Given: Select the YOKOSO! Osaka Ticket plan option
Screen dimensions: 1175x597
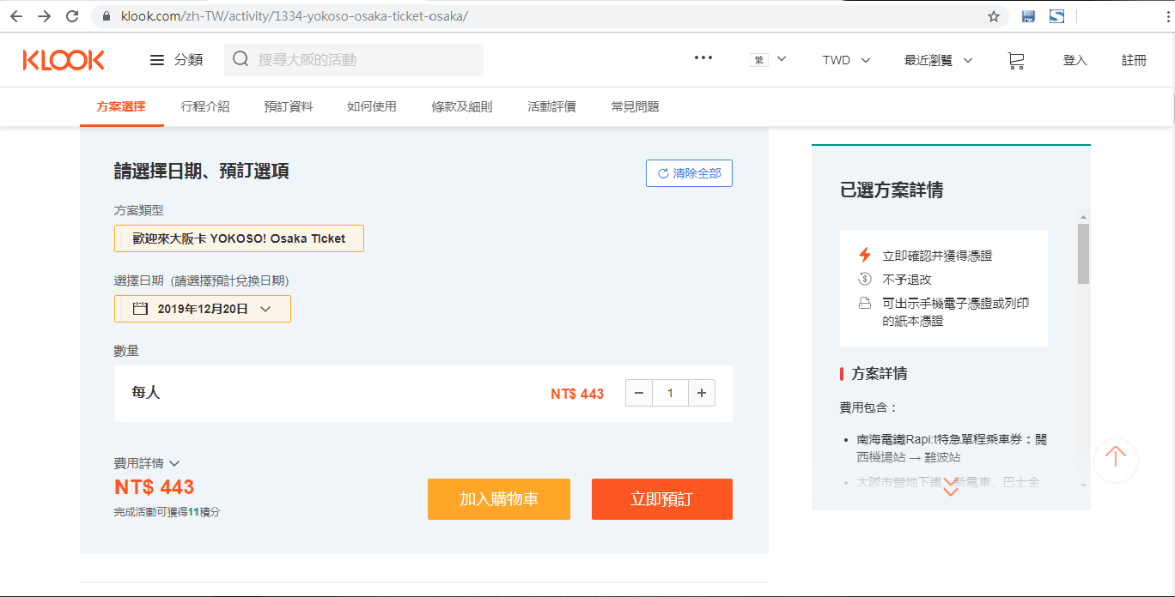Looking at the screenshot, I should (239, 238).
